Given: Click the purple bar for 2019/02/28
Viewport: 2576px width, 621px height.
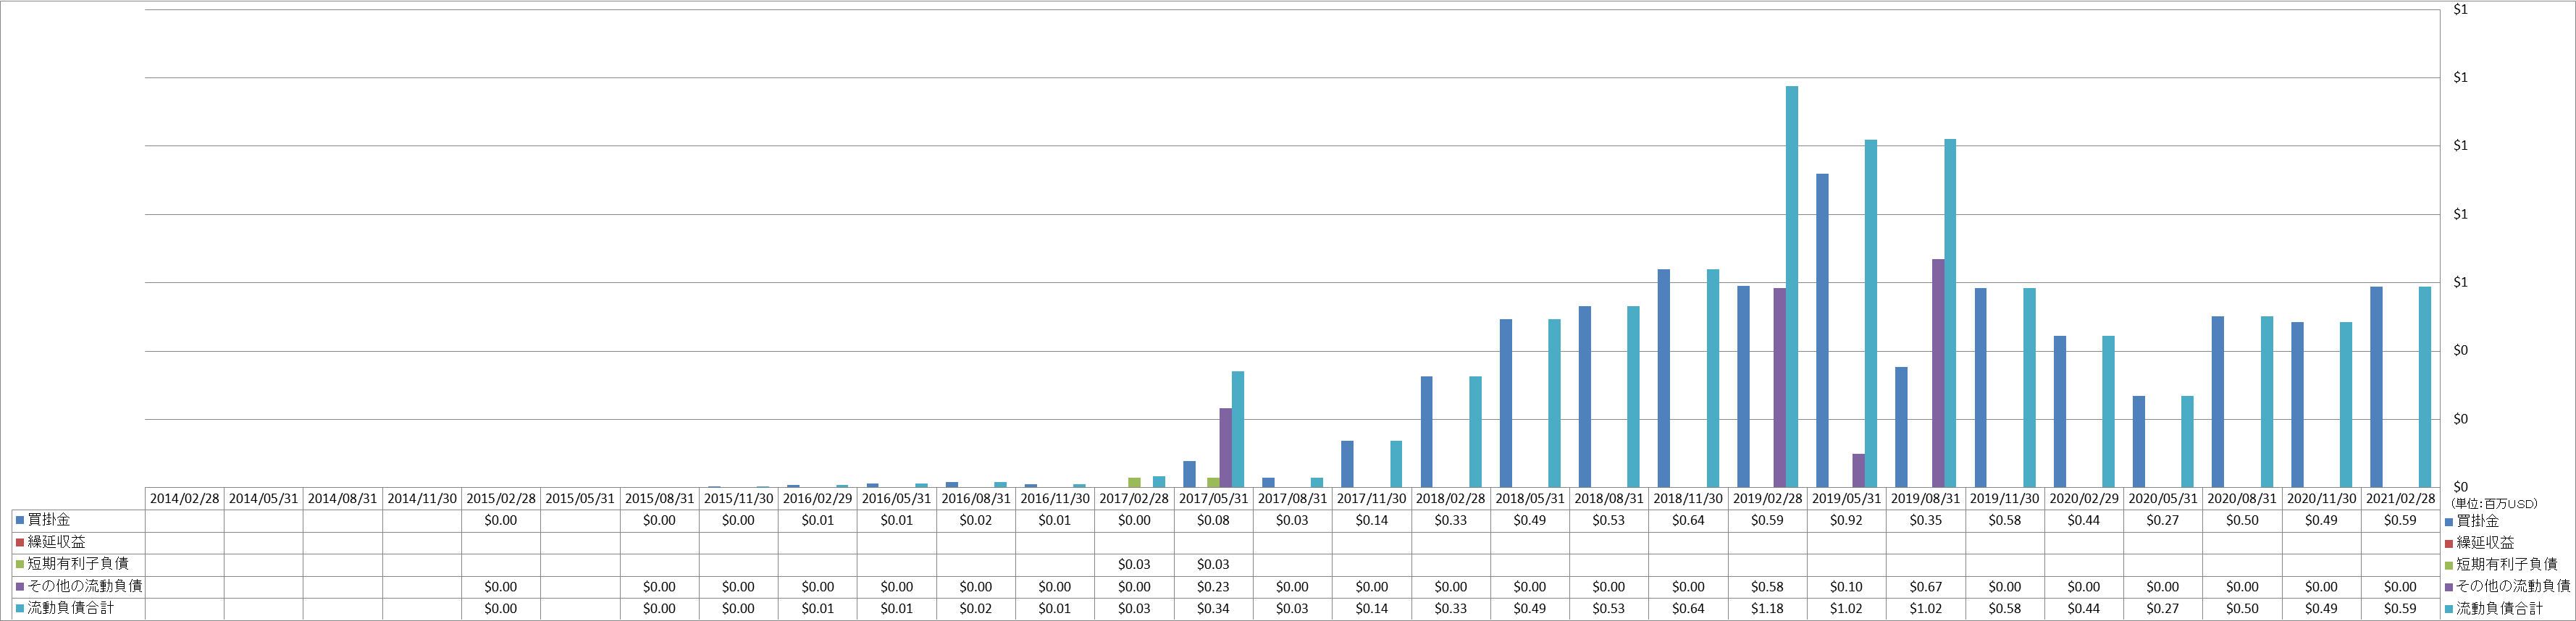Looking at the screenshot, I should [x=1780, y=388].
